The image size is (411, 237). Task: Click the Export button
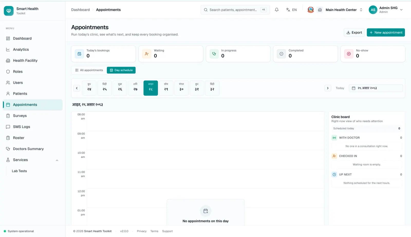(x=354, y=33)
